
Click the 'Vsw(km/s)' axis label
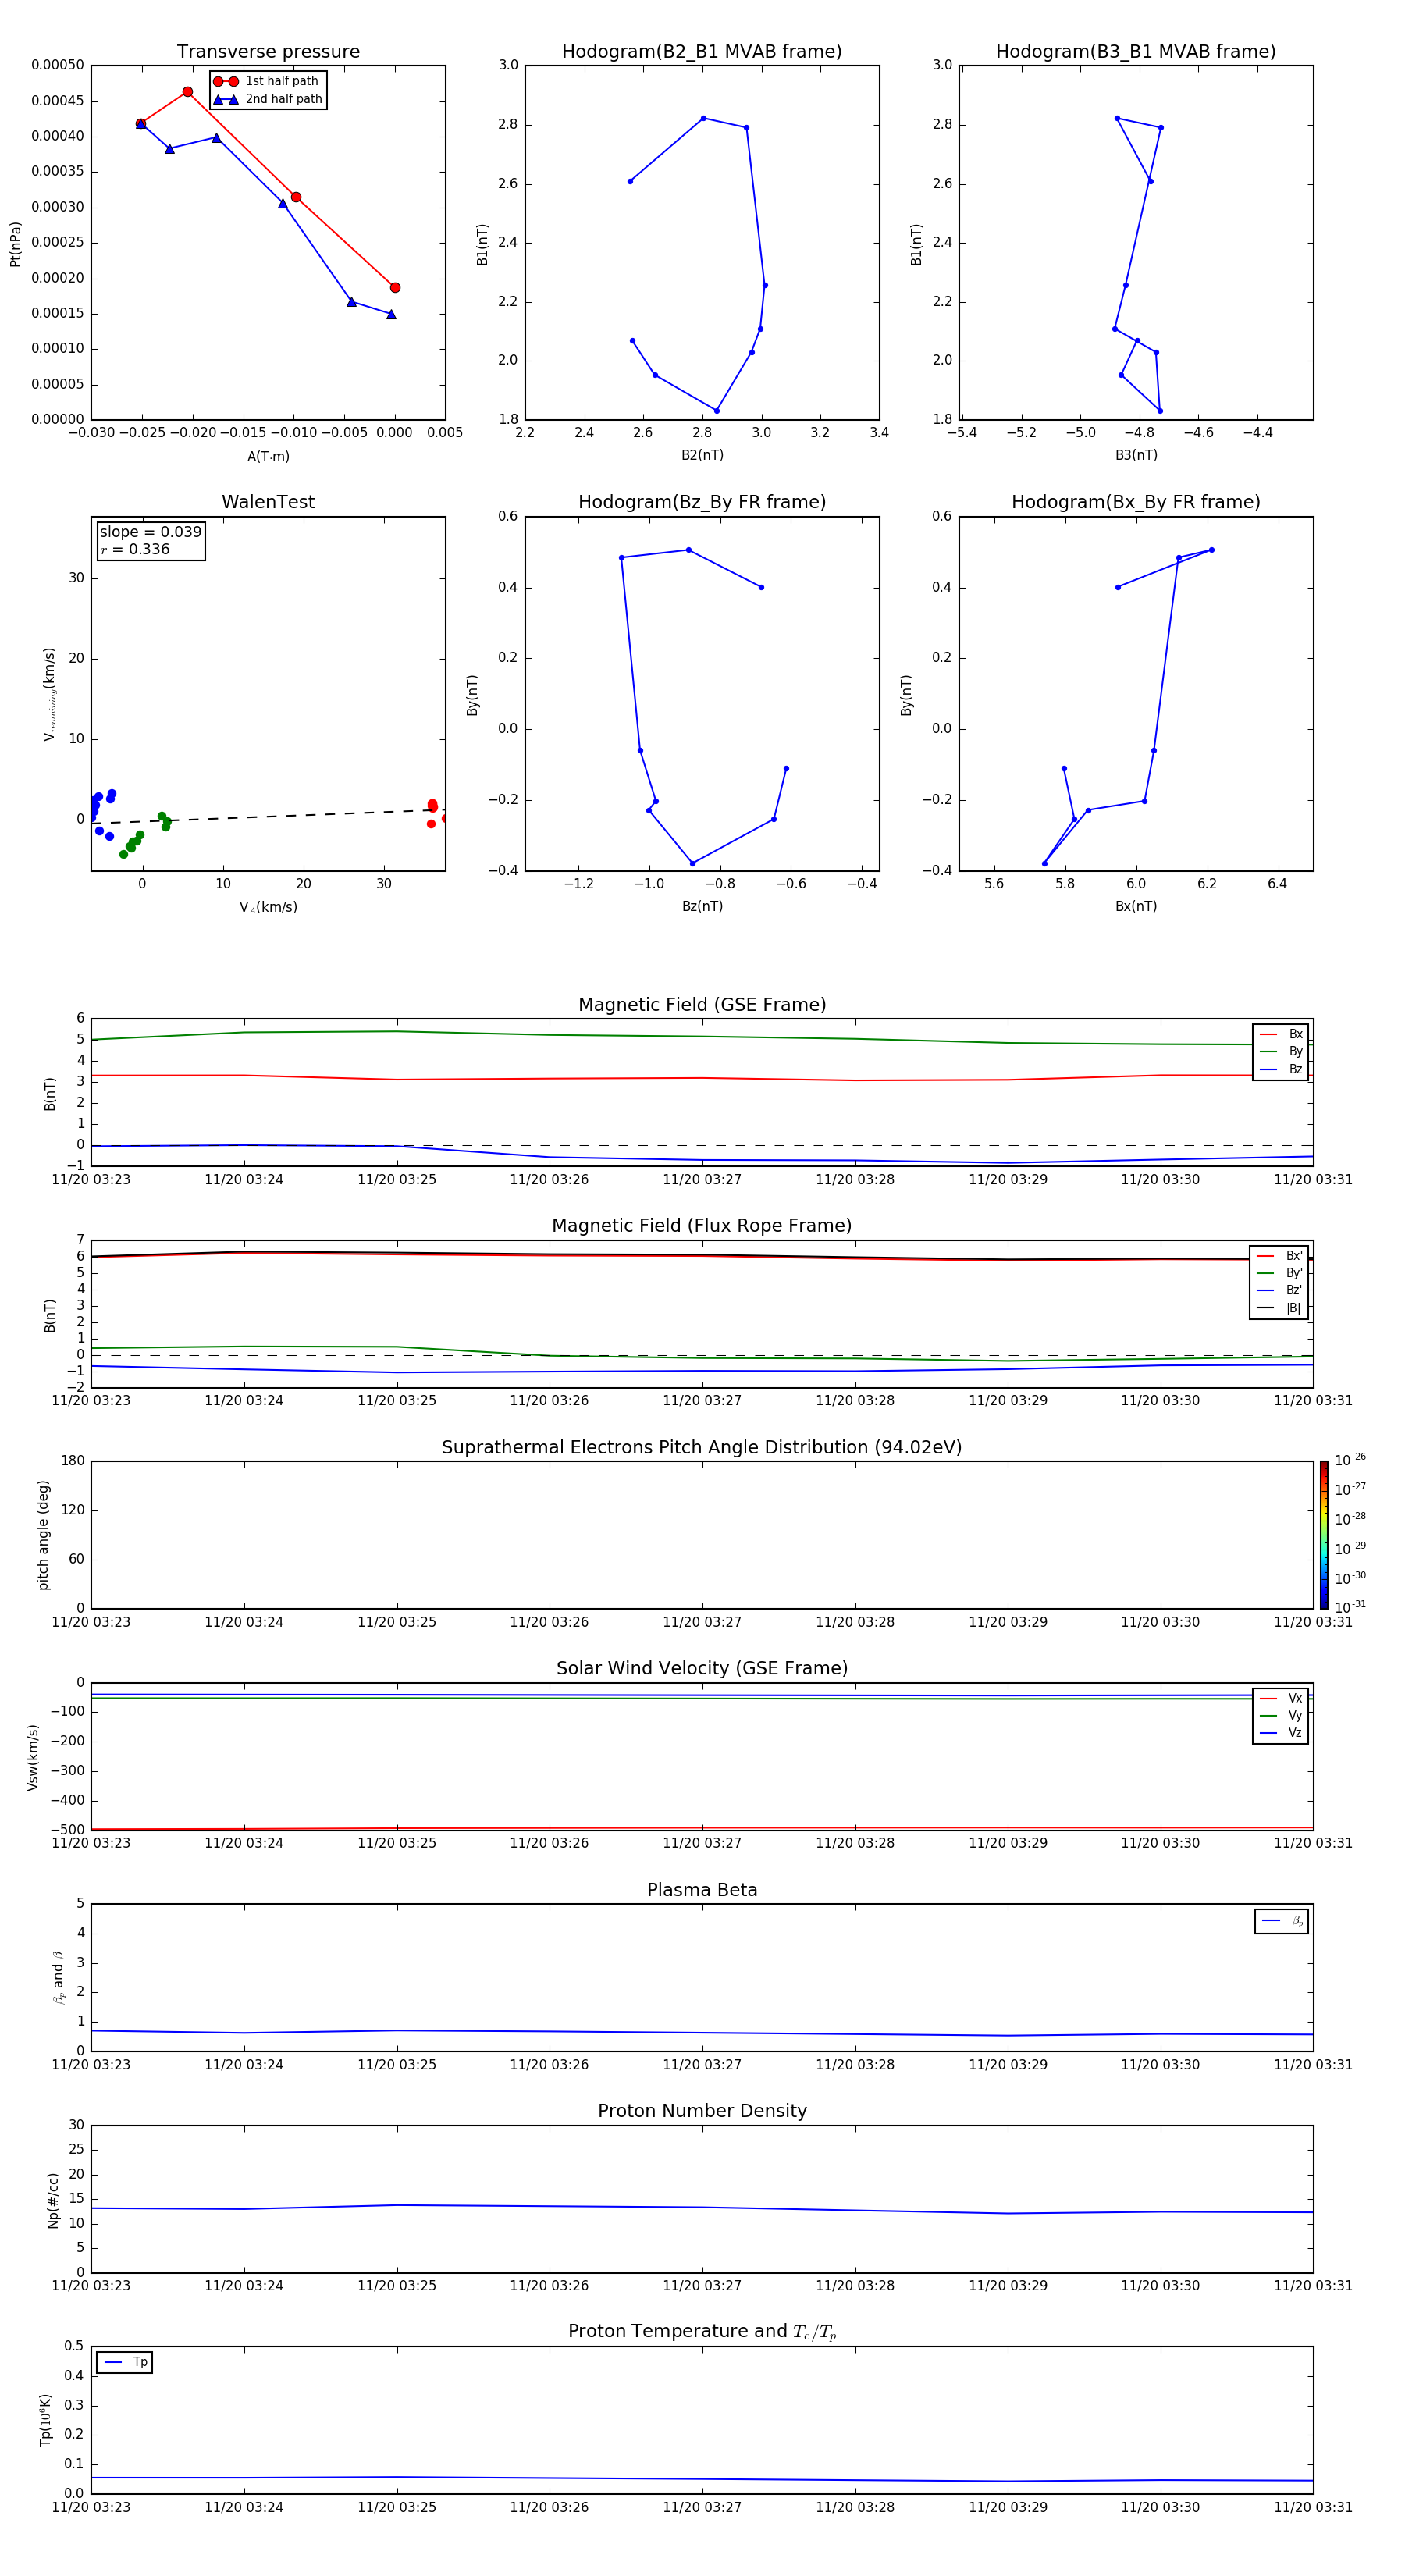click(x=32, y=1757)
